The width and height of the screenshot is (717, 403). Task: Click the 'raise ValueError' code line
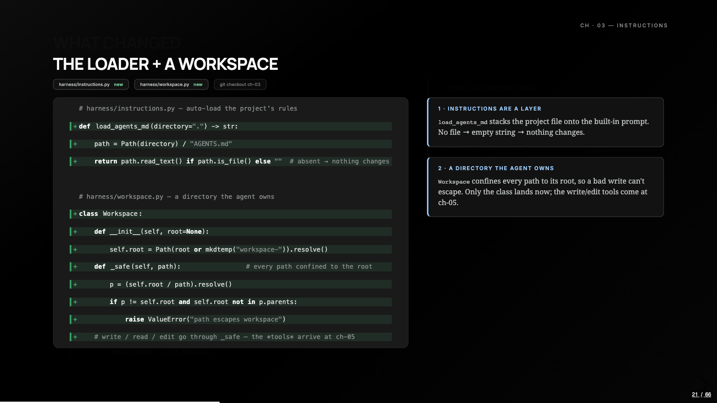tap(231, 319)
